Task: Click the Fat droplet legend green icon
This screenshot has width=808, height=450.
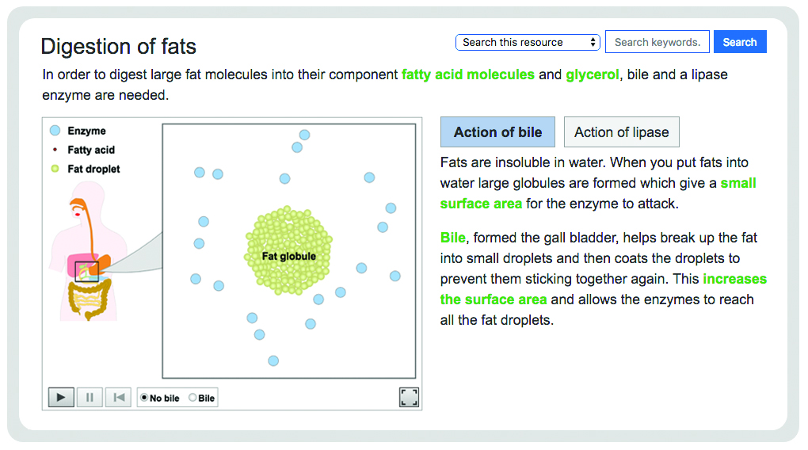Action: [55, 169]
